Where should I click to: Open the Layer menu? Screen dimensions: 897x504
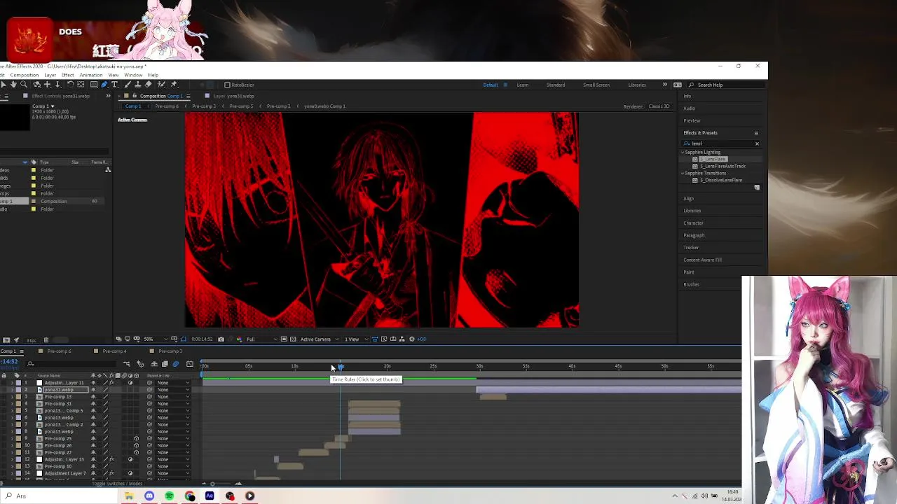pos(50,75)
